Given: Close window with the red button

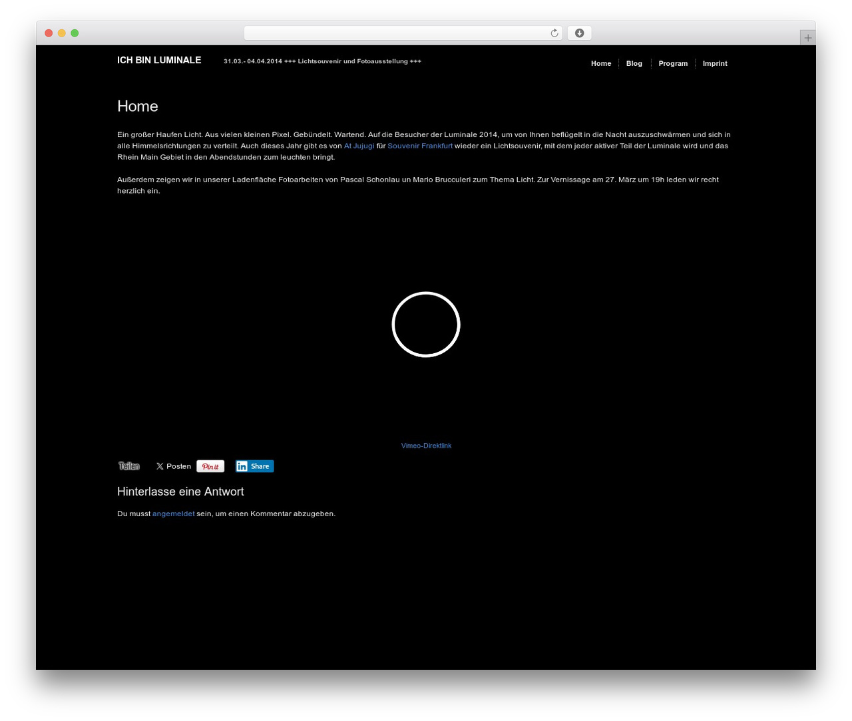Looking at the screenshot, I should click(x=49, y=33).
